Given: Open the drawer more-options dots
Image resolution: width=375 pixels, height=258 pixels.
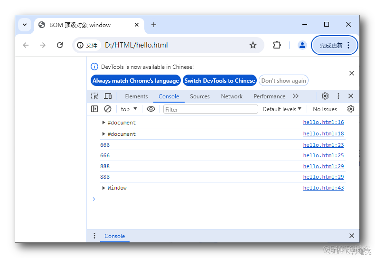Looking at the screenshot, I should pyautogui.click(x=94, y=236).
